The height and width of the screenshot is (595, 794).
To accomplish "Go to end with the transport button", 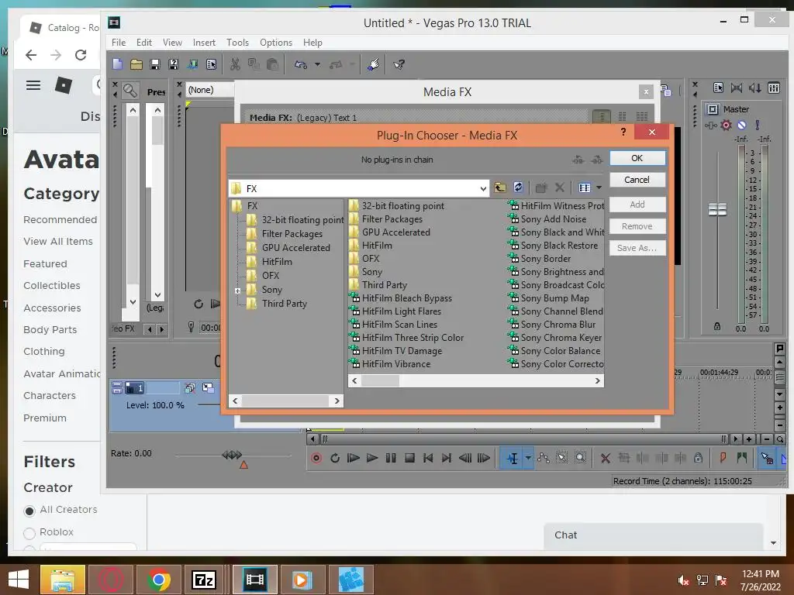I will (446, 459).
